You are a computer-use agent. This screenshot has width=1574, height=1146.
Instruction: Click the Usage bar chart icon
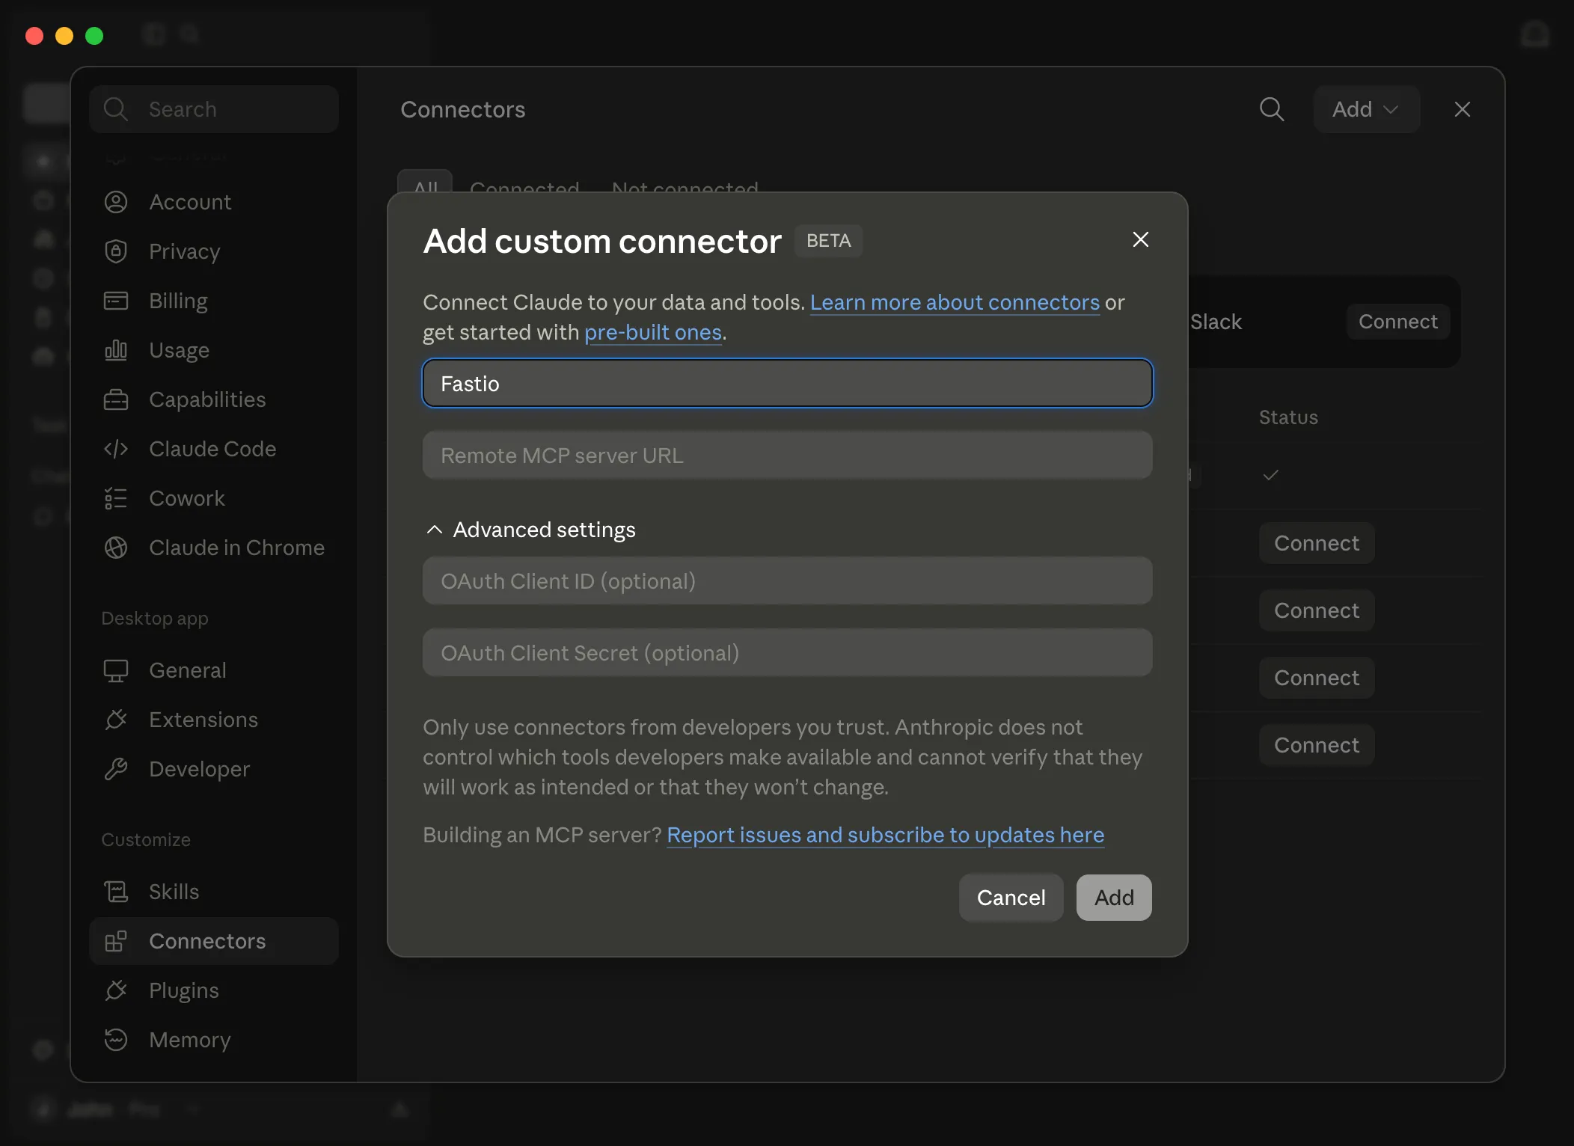(116, 350)
